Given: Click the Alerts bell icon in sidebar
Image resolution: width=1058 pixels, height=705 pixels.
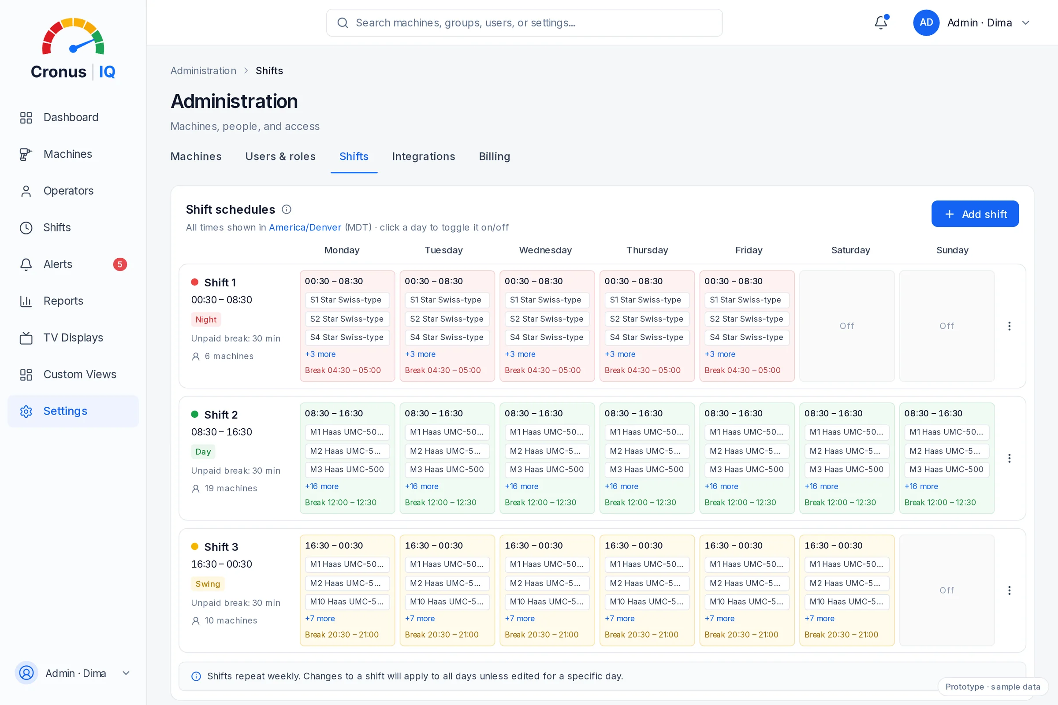Looking at the screenshot, I should tap(26, 264).
